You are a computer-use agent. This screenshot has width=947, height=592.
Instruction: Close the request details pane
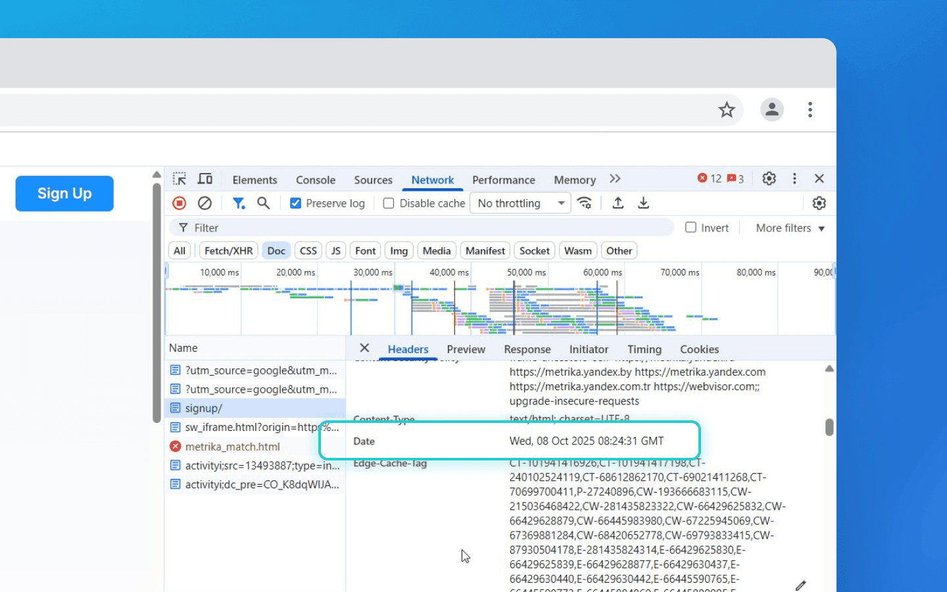click(364, 348)
